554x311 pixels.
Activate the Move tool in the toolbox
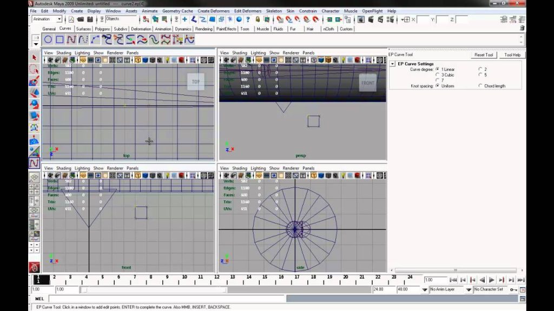coord(34,93)
